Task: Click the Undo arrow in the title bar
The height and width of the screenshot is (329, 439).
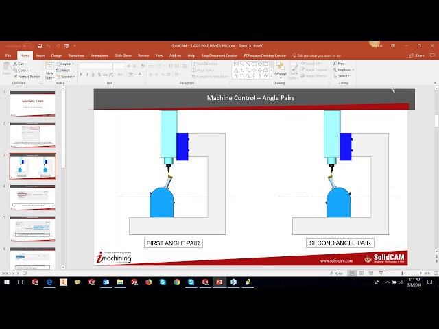Action: point(48,46)
